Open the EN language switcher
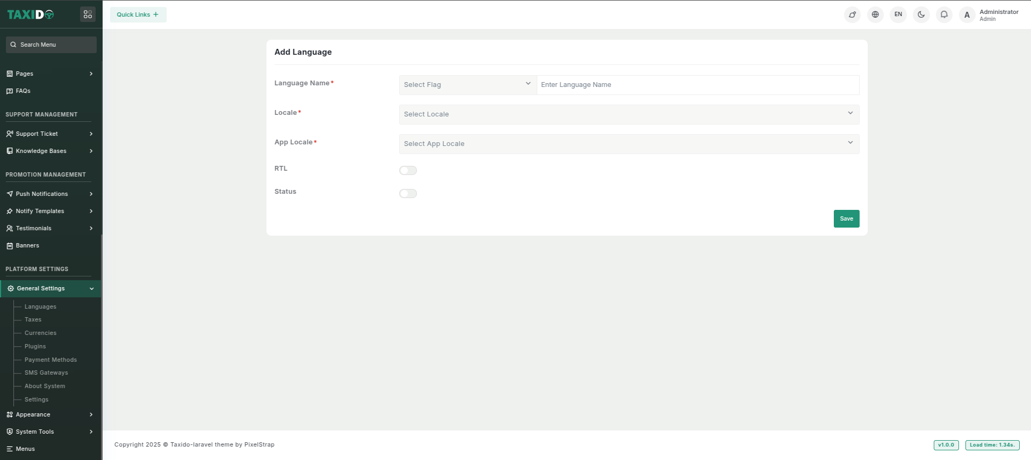 pos(898,14)
